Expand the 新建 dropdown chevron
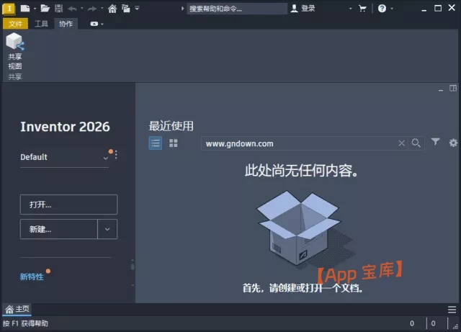Screen dimensions: 461x332 pyautogui.click(x=107, y=229)
